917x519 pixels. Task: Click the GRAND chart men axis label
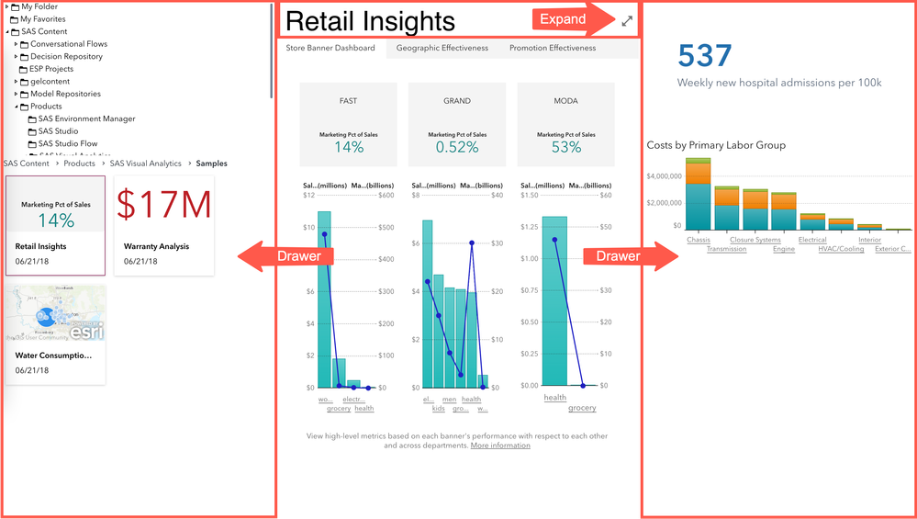click(x=449, y=399)
